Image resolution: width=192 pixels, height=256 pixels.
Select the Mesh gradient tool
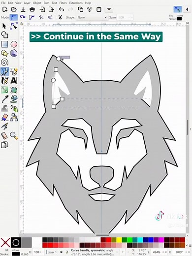pyautogui.click(x=14, y=90)
